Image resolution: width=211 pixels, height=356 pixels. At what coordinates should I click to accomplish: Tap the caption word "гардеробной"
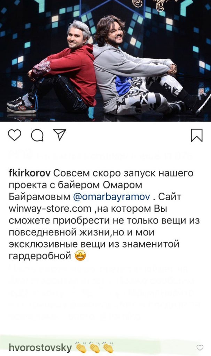click(40, 256)
